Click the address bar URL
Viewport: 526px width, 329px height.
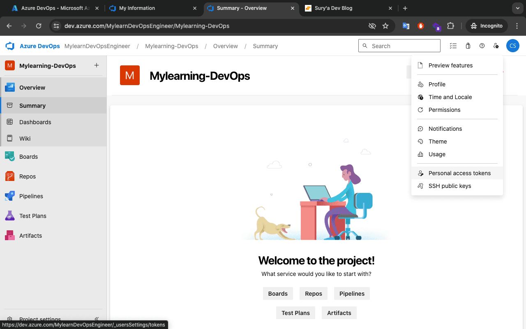coord(147,26)
